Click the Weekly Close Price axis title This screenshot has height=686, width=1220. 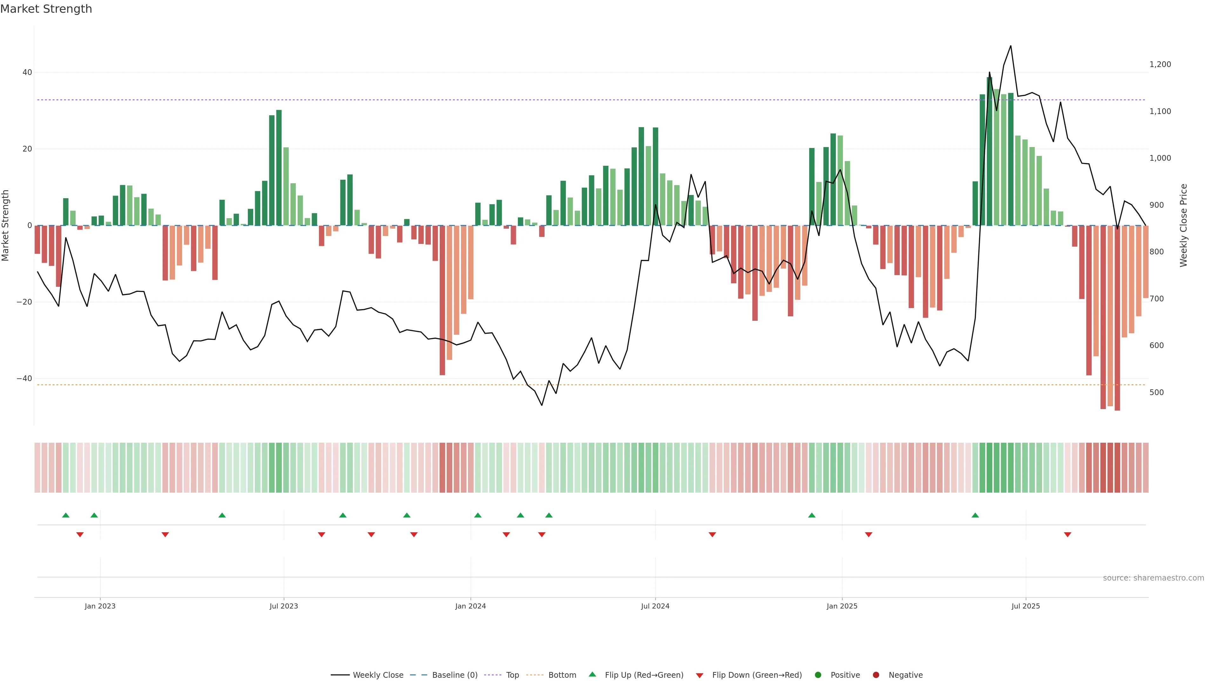pyautogui.click(x=1183, y=225)
